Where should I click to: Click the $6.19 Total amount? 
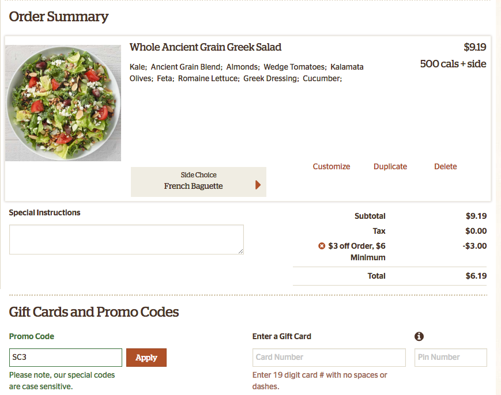(476, 276)
